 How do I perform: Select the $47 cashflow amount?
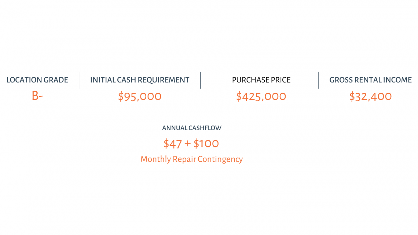pyautogui.click(x=172, y=144)
